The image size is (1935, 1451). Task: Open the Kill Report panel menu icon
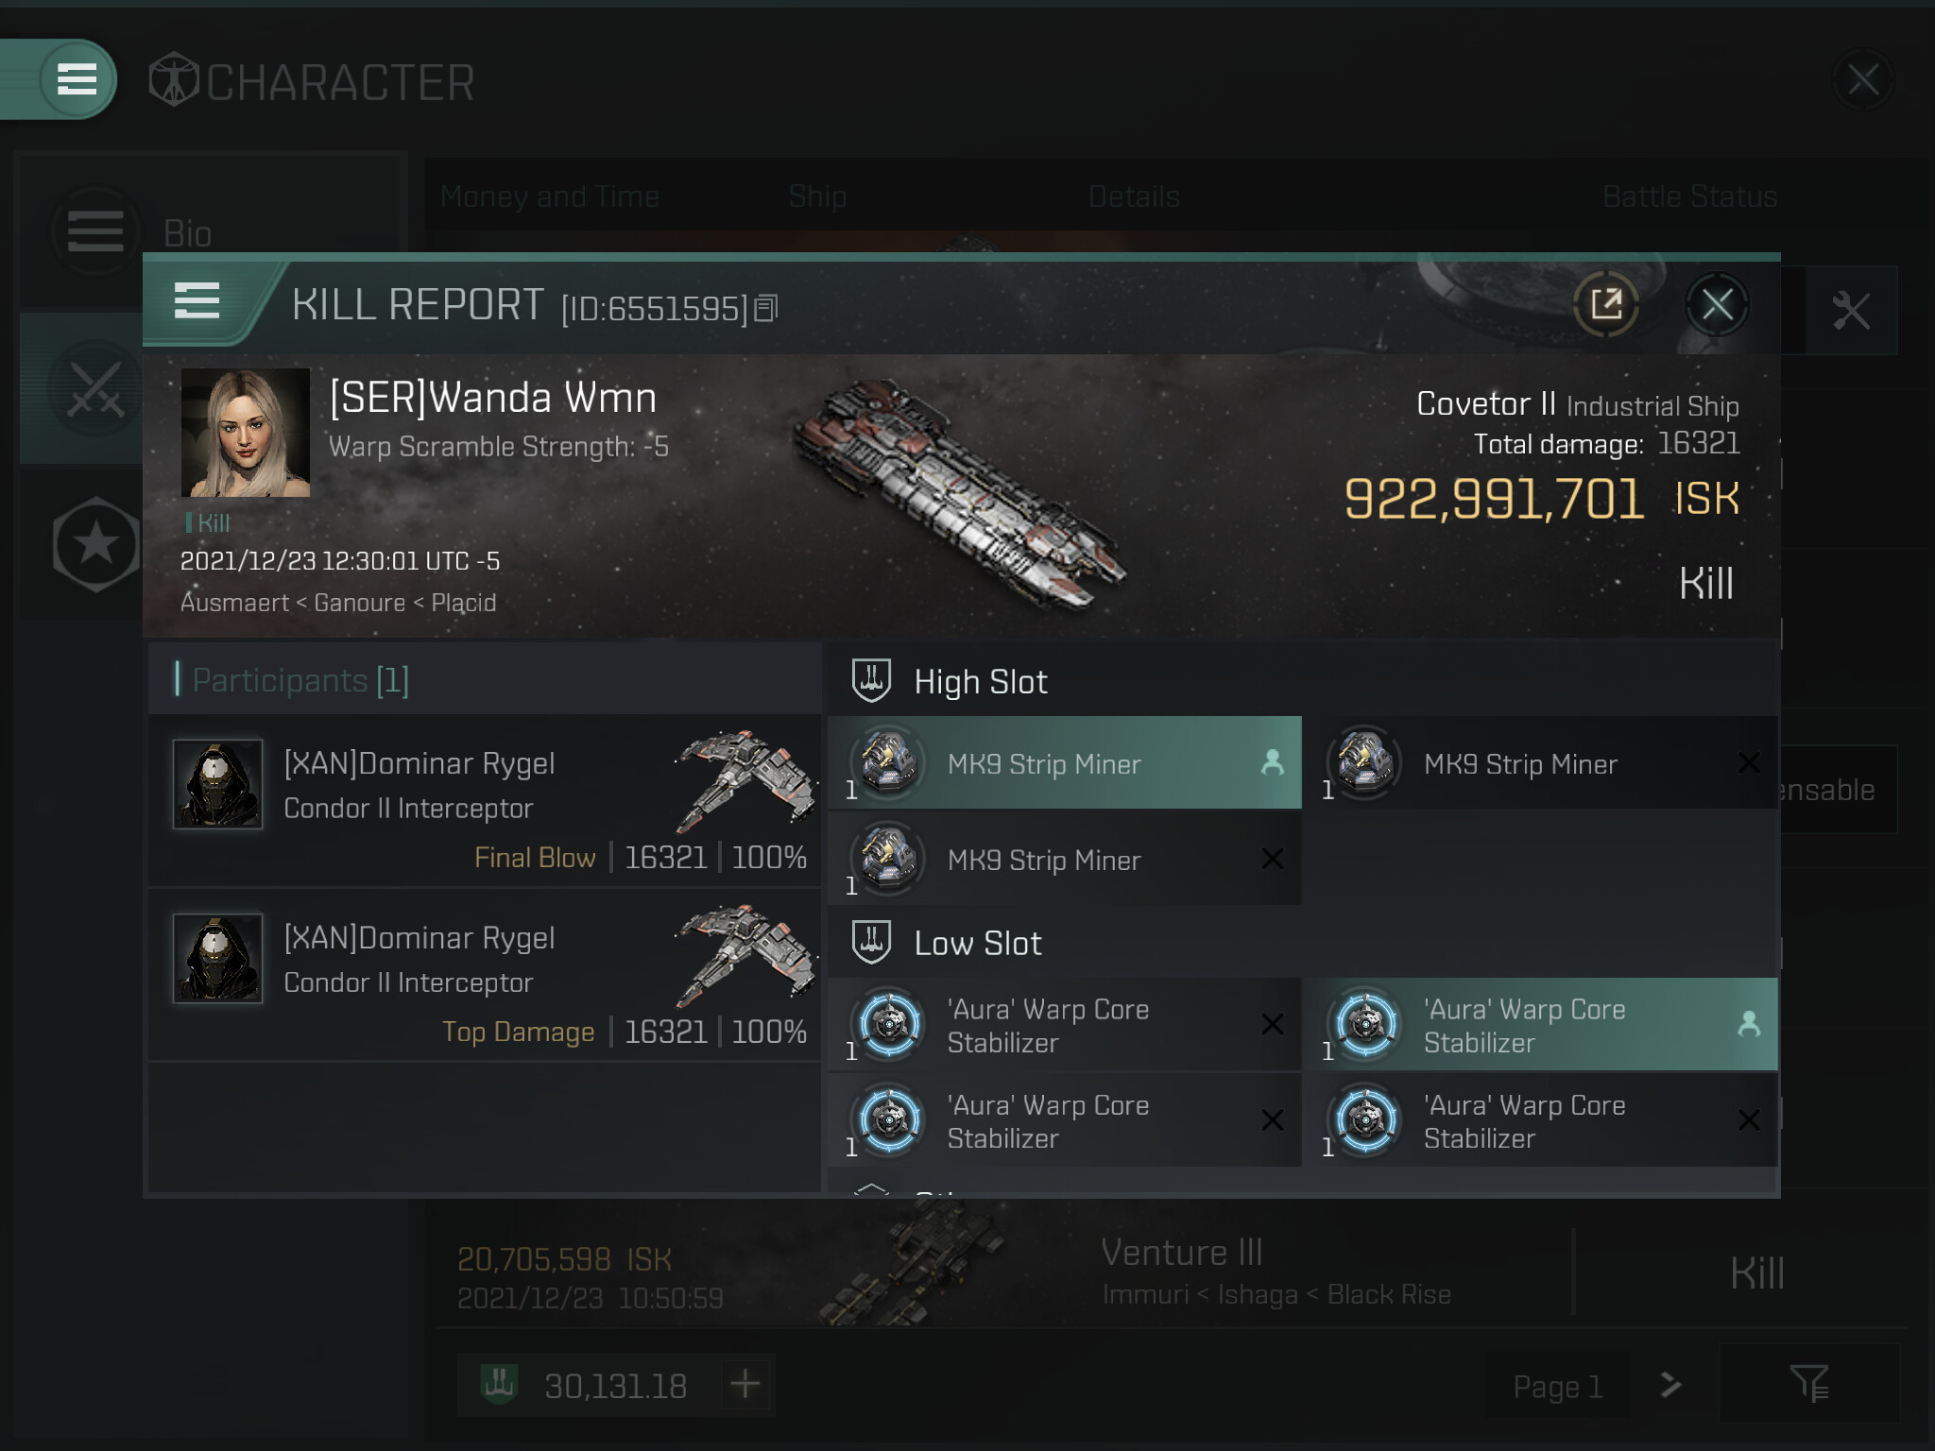coord(197,301)
